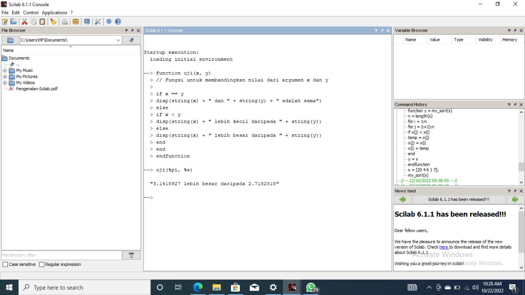The image size is (525, 295).
Task: Open the ATOMS module manager icon
Action: click(75, 22)
